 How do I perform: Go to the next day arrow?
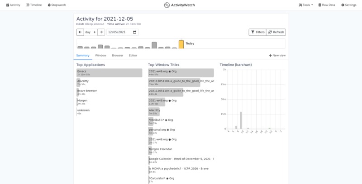[101, 32]
